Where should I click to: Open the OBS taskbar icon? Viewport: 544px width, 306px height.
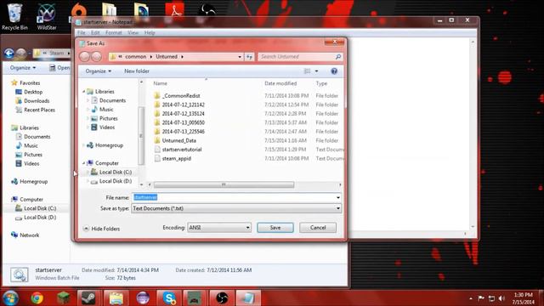coord(222,298)
